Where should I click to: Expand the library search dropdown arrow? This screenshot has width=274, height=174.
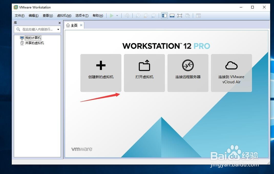point(58,29)
